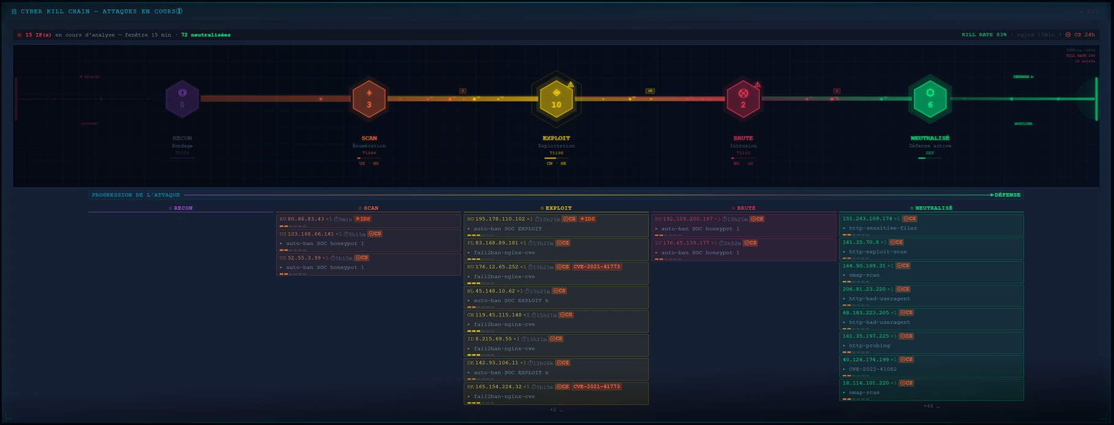Click the CS 24h indicator in status bar
1114x425 pixels.
pos(1080,35)
